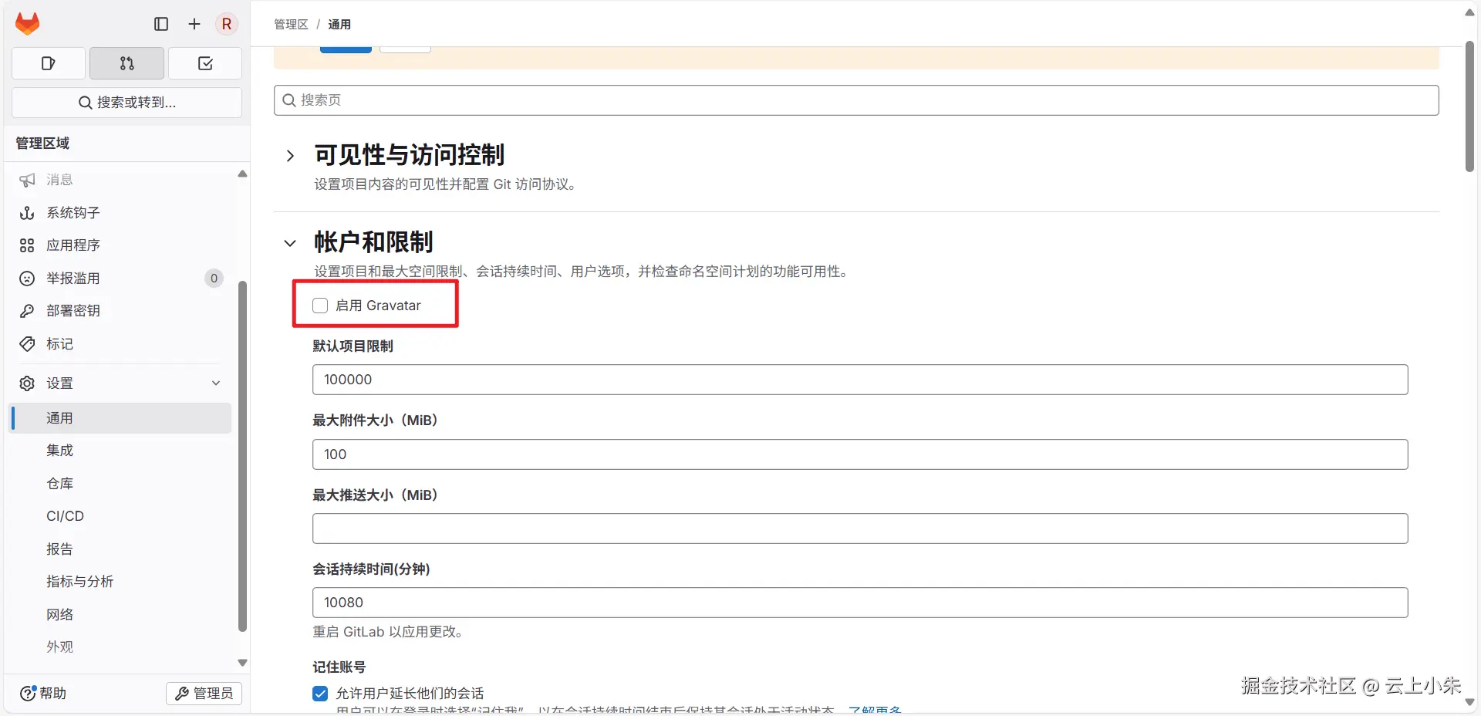This screenshot has width=1481, height=716.
Task: Click the 搜索或转到 search button
Action: point(127,102)
